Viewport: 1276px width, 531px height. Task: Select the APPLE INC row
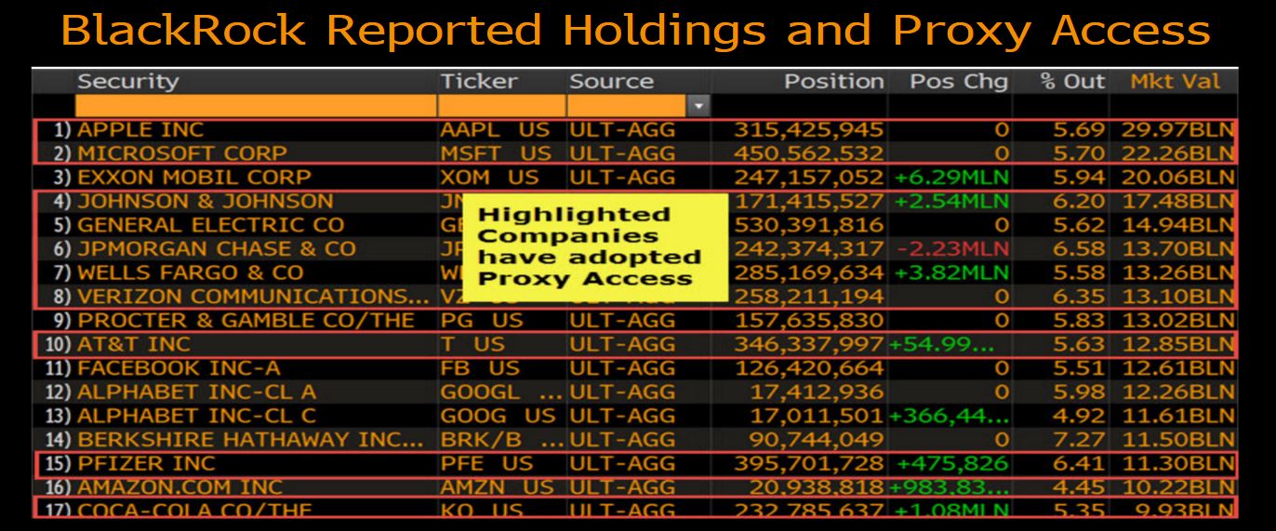pyautogui.click(x=635, y=129)
